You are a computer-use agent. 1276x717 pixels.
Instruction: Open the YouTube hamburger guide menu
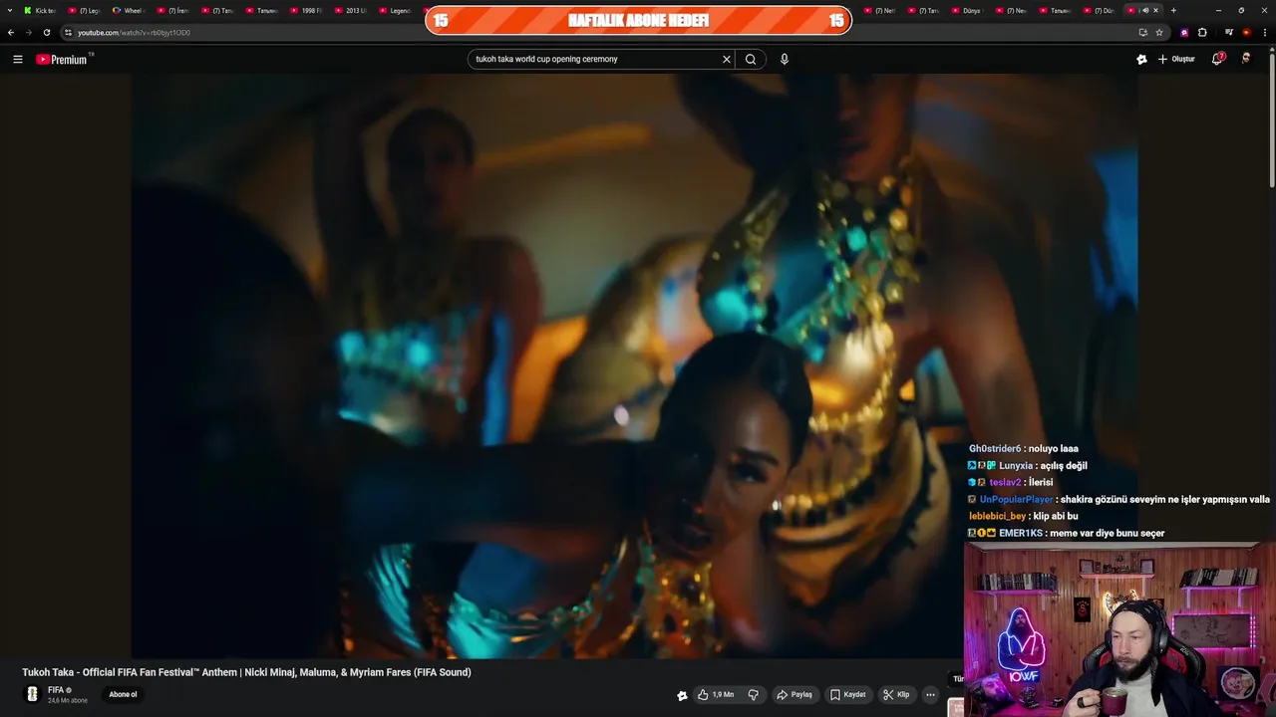[17, 59]
